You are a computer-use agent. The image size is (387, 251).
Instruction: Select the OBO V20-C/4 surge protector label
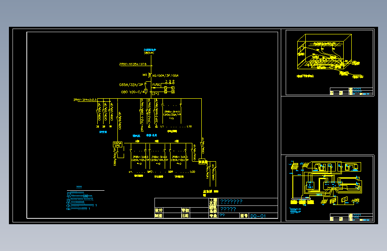pos(133,92)
